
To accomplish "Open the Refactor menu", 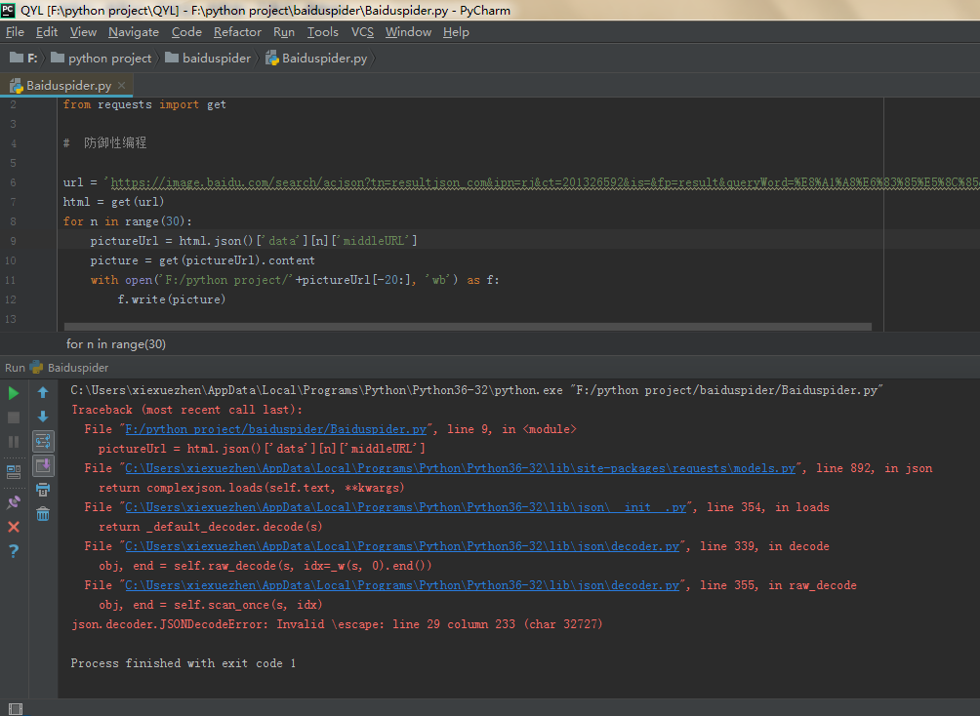I will (x=237, y=32).
